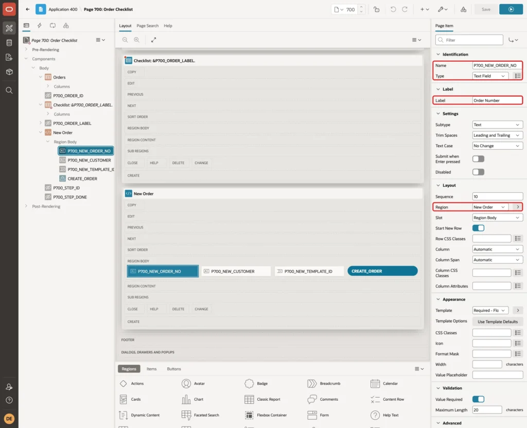Click Use Template Defaults button

[498, 322]
